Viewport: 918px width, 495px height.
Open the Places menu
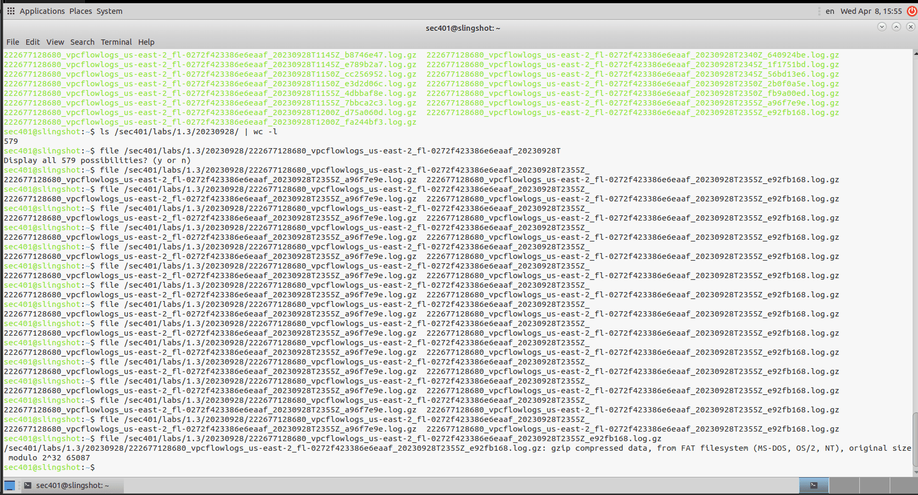point(81,11)
